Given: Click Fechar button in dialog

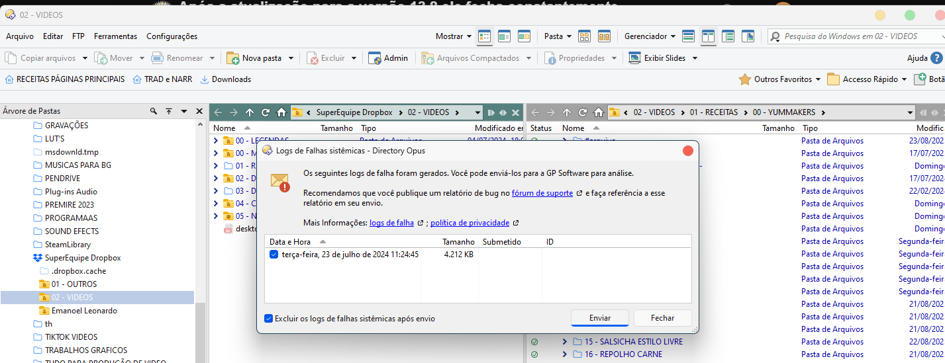Looking at the screenshot, I should (662, 318).
